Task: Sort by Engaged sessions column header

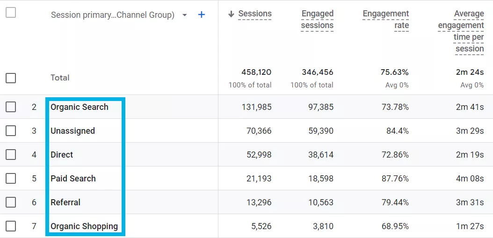Action: [x=317, y=20]
